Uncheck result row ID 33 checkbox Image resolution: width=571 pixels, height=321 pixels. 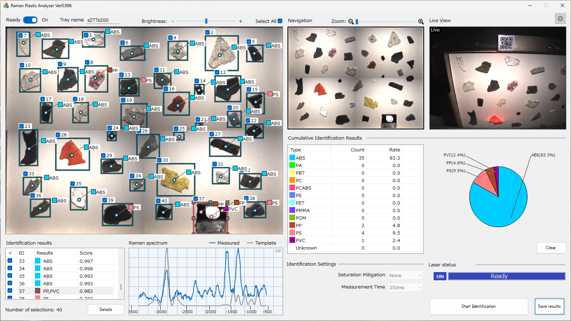pos(10,261)
